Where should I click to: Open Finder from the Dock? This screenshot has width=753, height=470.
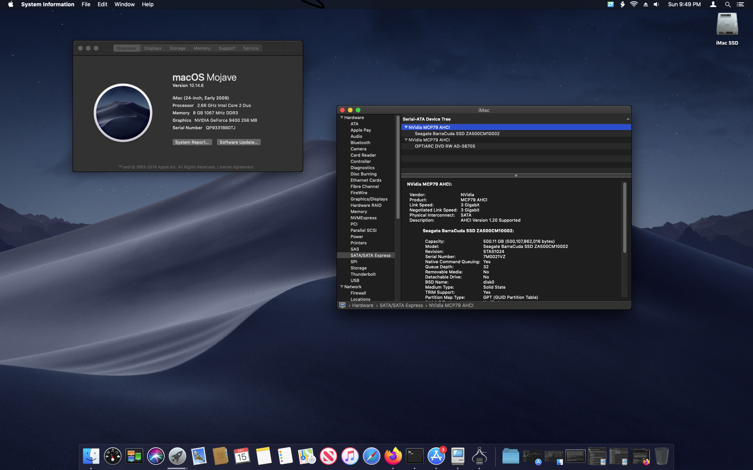[x=91, y=456]
